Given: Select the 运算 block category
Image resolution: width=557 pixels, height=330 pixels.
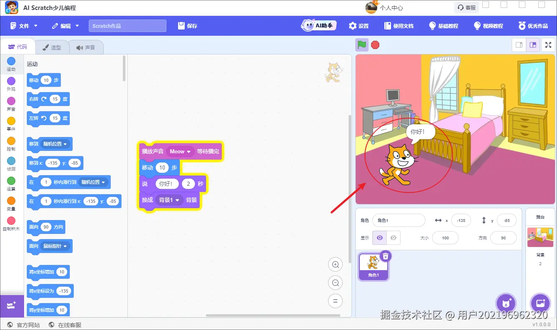Looking at the screenshot, I should [x=11, y=184].
